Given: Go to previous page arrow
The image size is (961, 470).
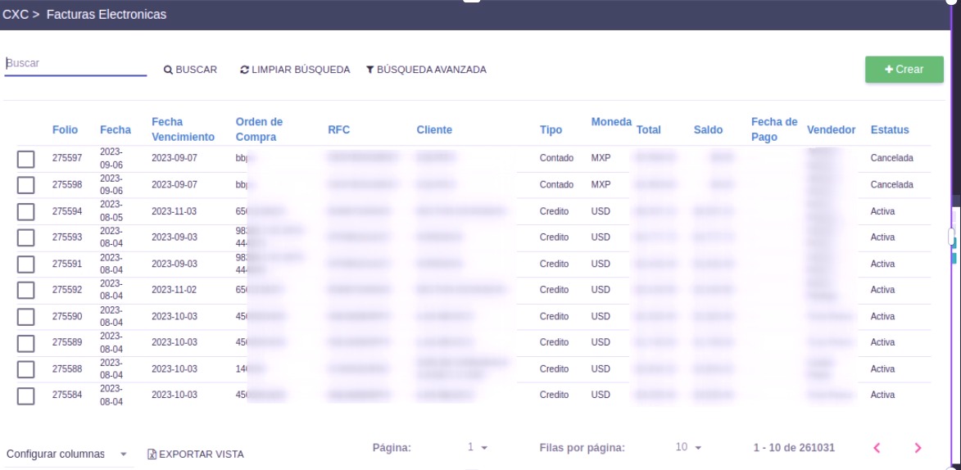Looking at the screenshot, I should click(877, 448).
